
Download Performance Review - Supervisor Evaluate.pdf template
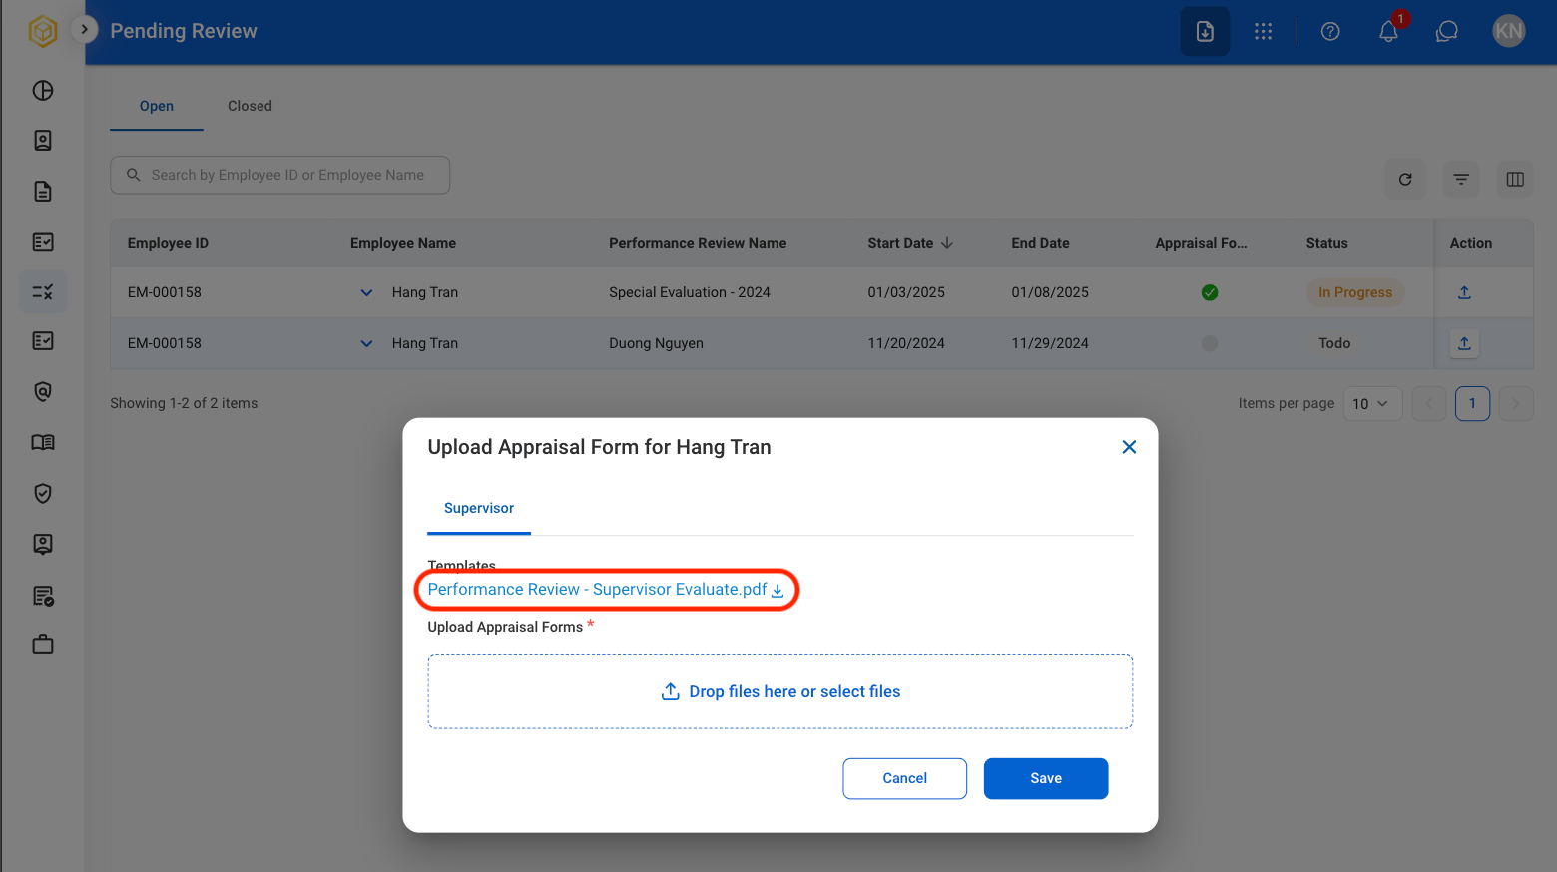606,590
